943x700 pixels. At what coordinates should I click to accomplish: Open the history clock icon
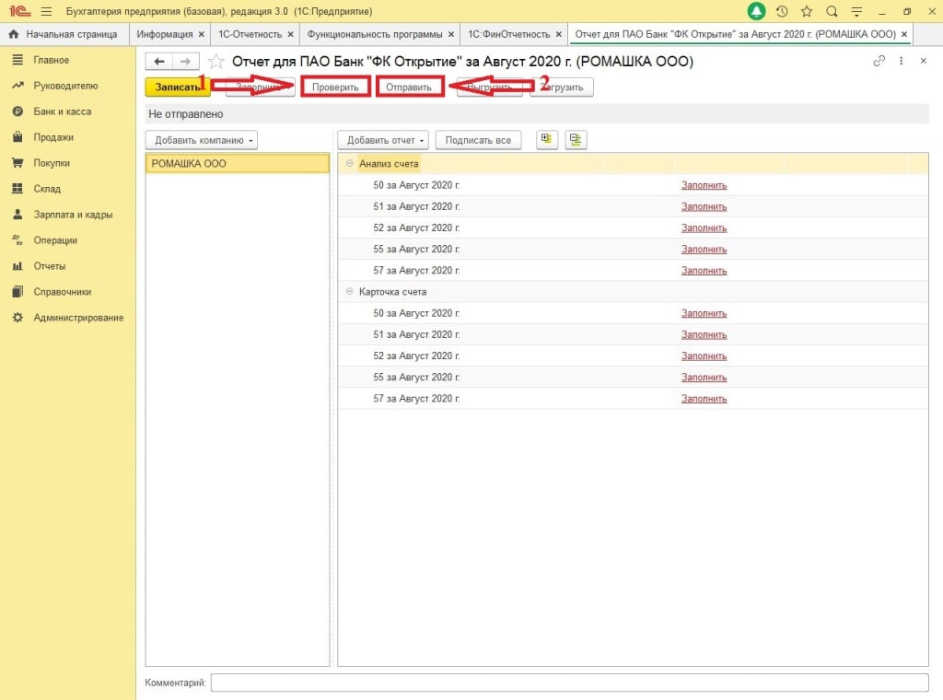(782, 12)
